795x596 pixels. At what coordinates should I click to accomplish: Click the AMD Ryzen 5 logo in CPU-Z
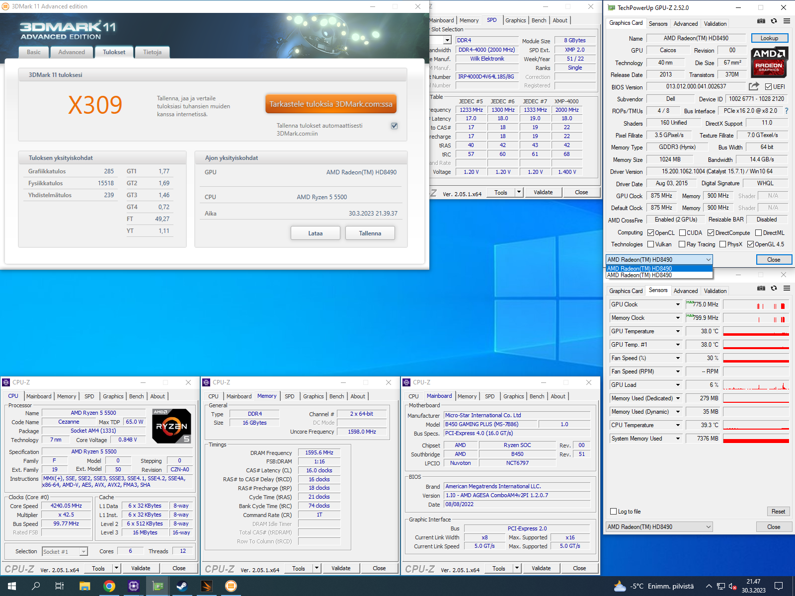tap(171, 426)
